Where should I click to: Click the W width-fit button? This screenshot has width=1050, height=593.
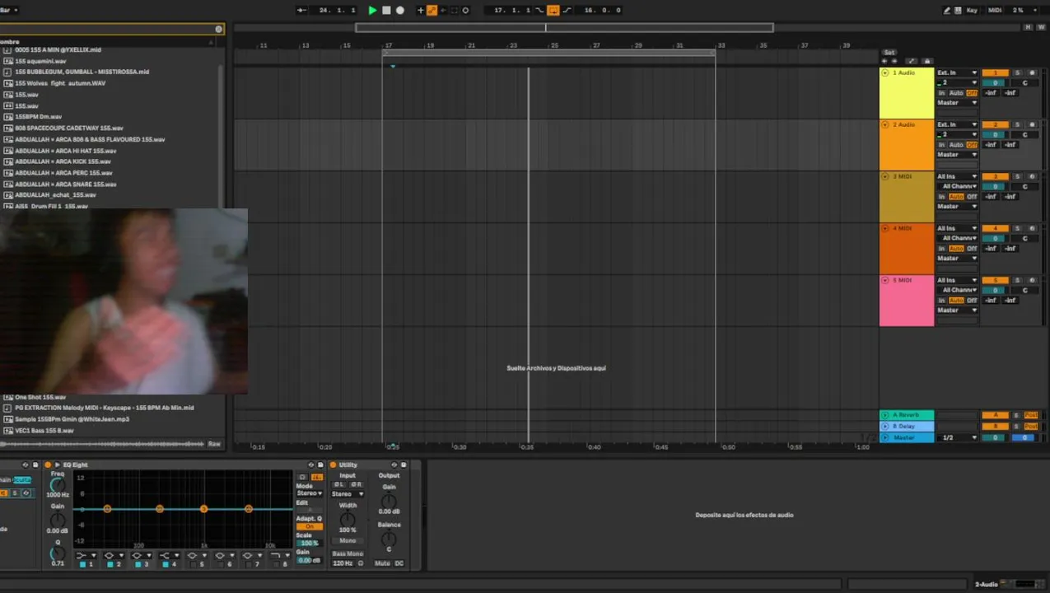click(1041, 27)
